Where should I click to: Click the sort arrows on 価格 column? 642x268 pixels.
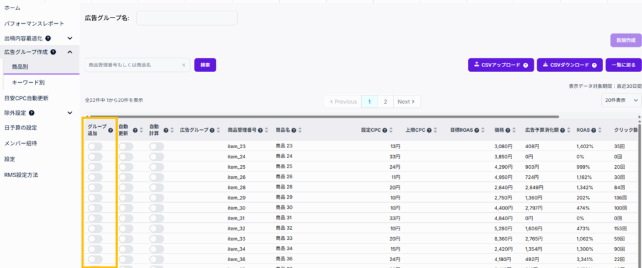click(514, 130)
